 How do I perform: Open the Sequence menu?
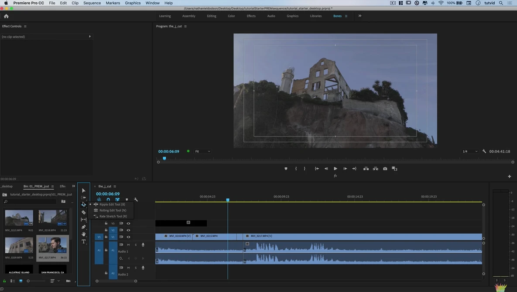(x=92, y=3)
